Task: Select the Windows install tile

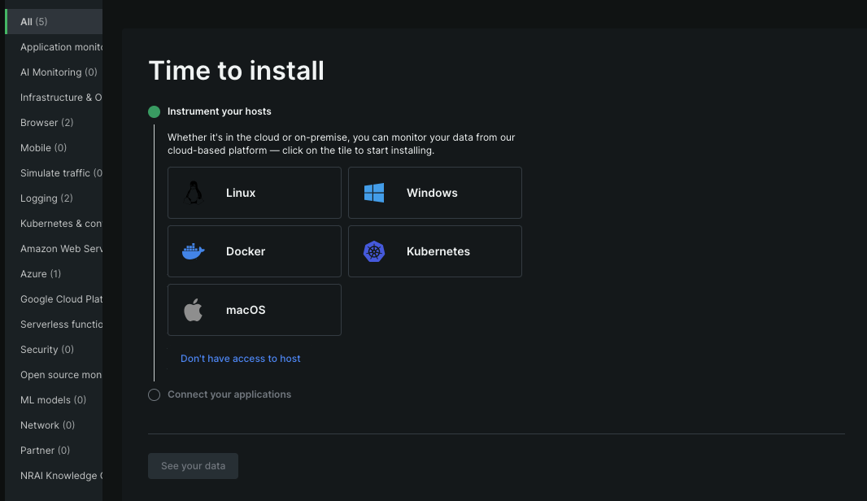Action: tap(434, 193)
